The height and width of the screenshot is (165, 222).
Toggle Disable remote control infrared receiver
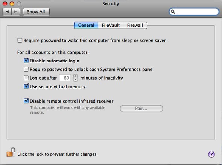(26, 101)
